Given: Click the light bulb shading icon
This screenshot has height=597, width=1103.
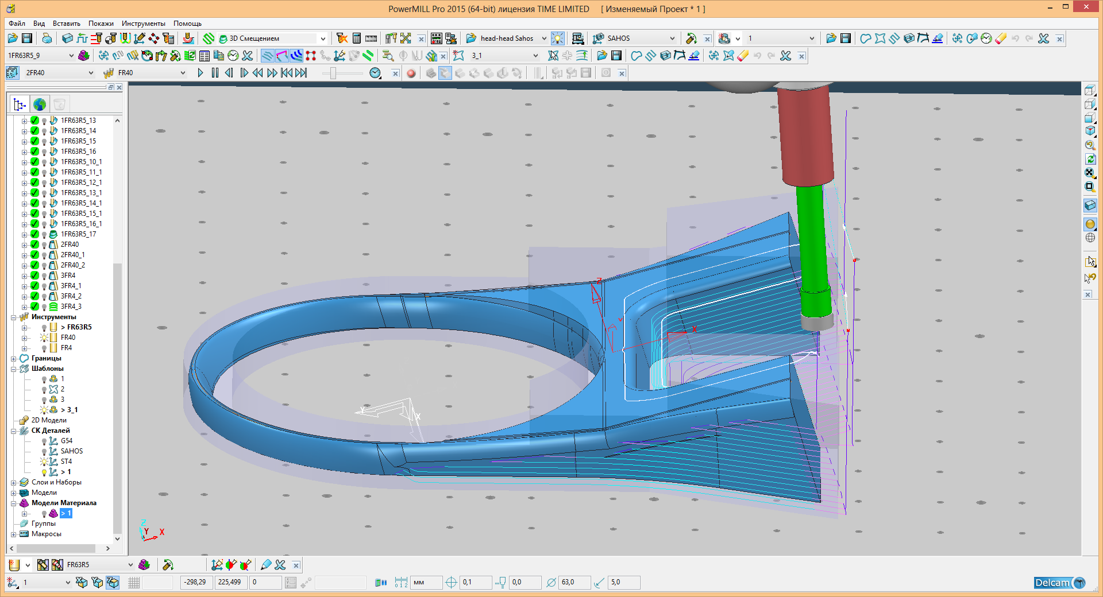Looking at the screenshot, I should 557,38.
